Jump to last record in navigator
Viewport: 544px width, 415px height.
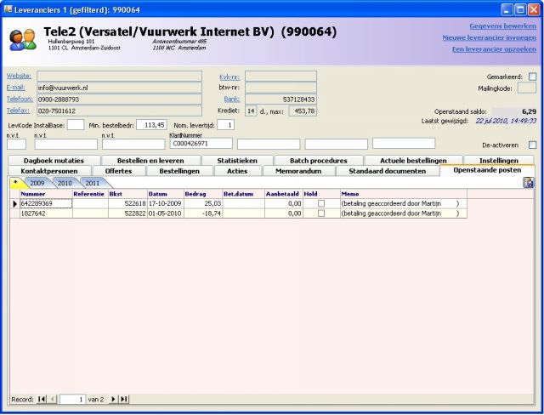click(x=124, y=399)
